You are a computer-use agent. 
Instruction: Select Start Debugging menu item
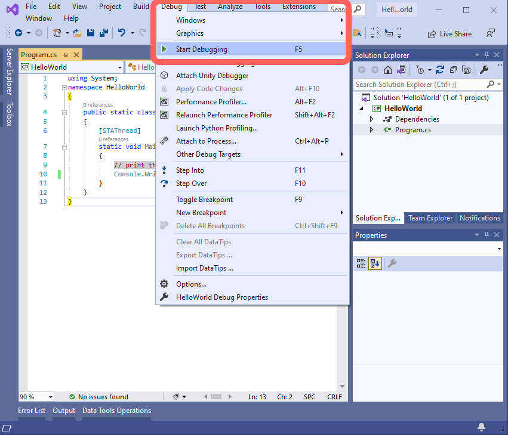click(x=253, y=49)
